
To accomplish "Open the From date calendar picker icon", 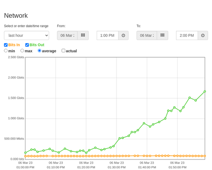I will pyautogui.click(x=83, y=35).
